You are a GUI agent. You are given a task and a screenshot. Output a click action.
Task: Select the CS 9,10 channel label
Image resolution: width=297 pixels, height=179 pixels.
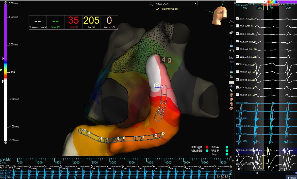click(x=242, y=103)
